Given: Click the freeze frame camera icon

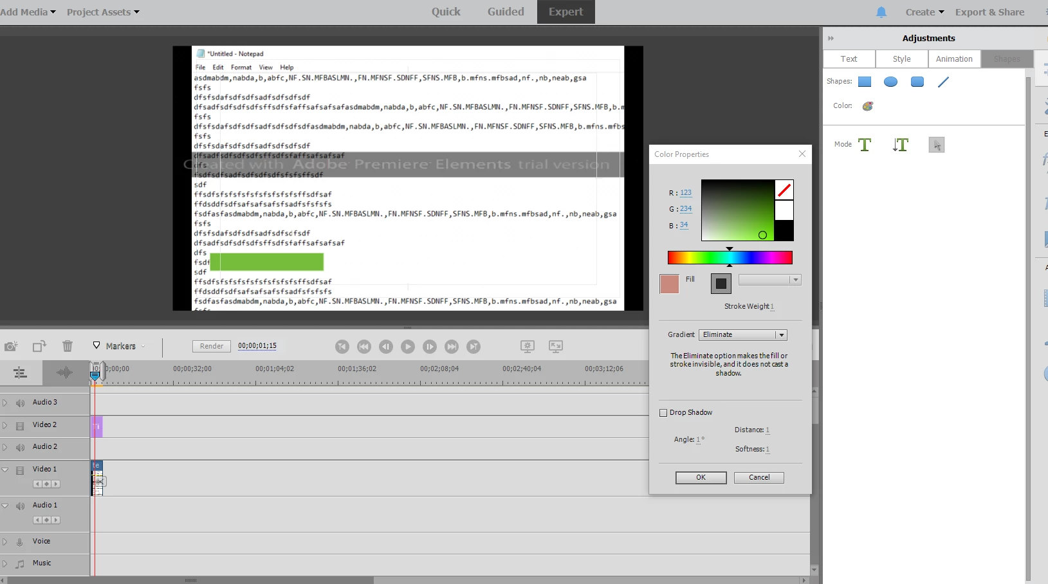Looking at the screenshot, I should (x=10, y=347).
